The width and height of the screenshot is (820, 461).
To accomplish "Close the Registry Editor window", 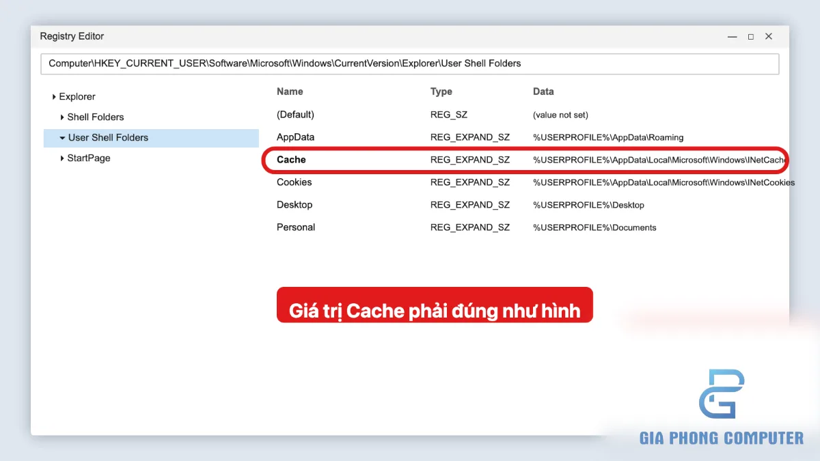I will [x=769, y=36].
